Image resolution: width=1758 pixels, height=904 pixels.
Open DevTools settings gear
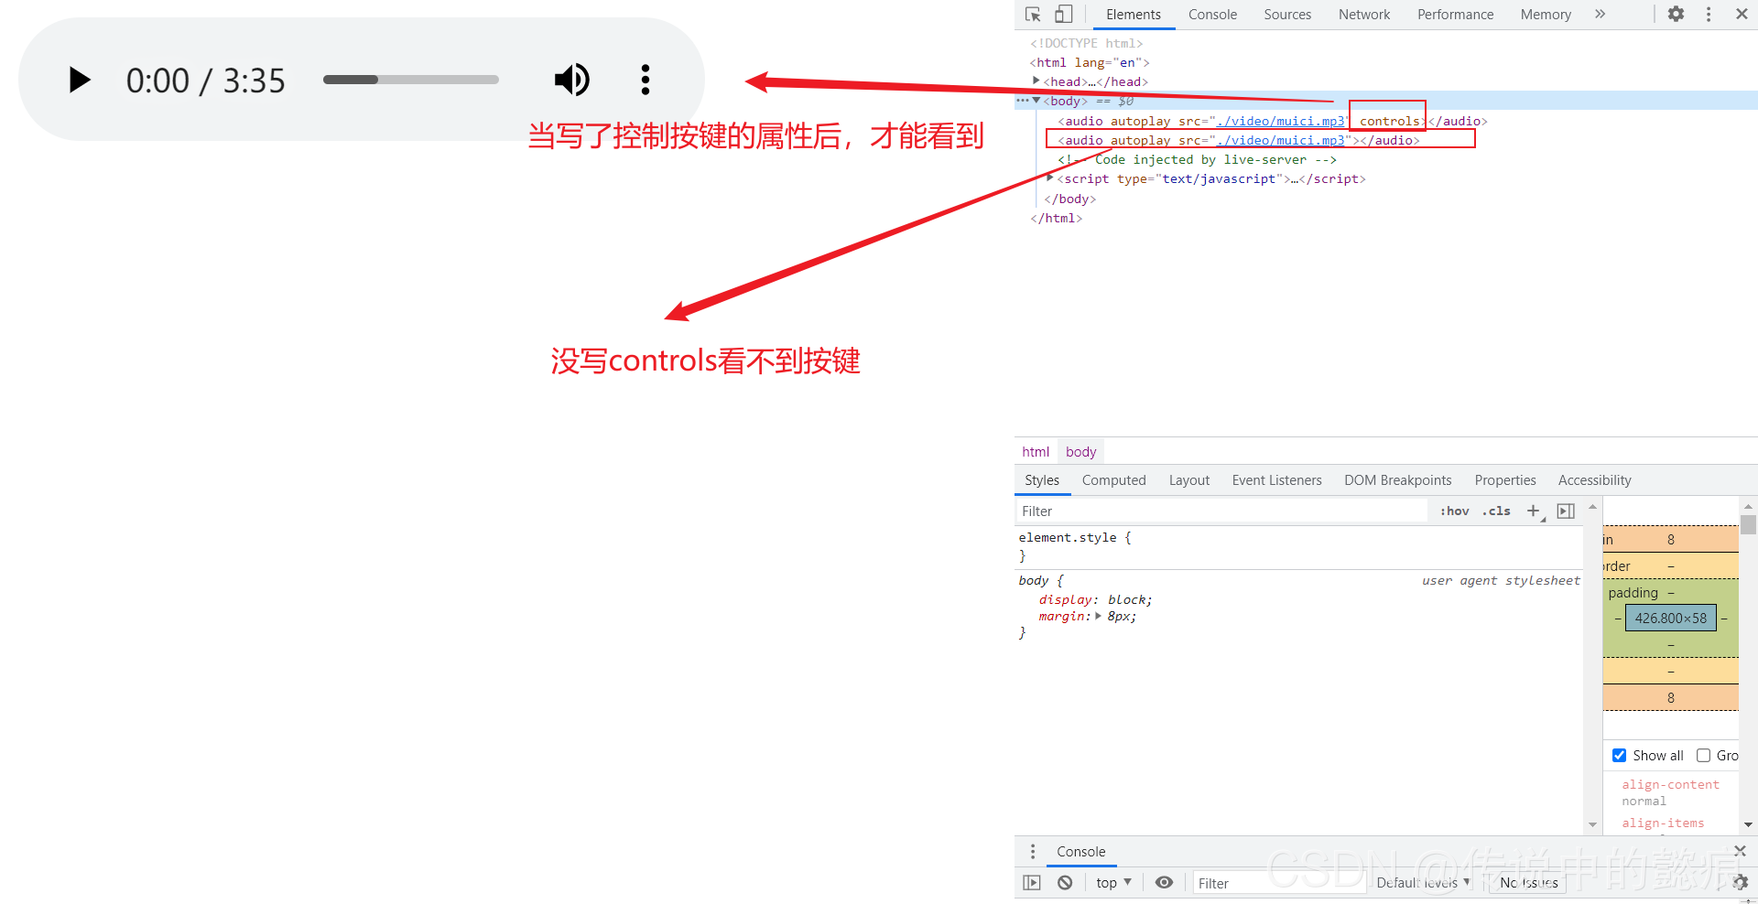tap(1676, 15)
